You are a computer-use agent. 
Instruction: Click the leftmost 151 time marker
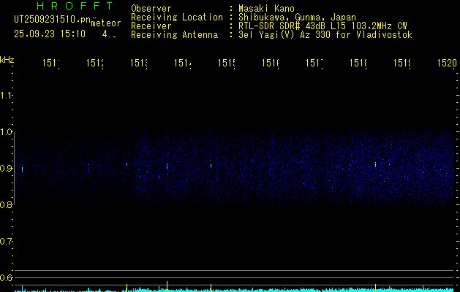[51, 64]
